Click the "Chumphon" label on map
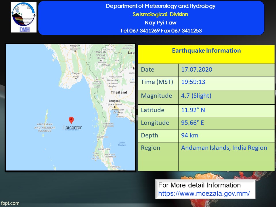The image size is (276, 207). pyautogui.click(x=103, y=137)
